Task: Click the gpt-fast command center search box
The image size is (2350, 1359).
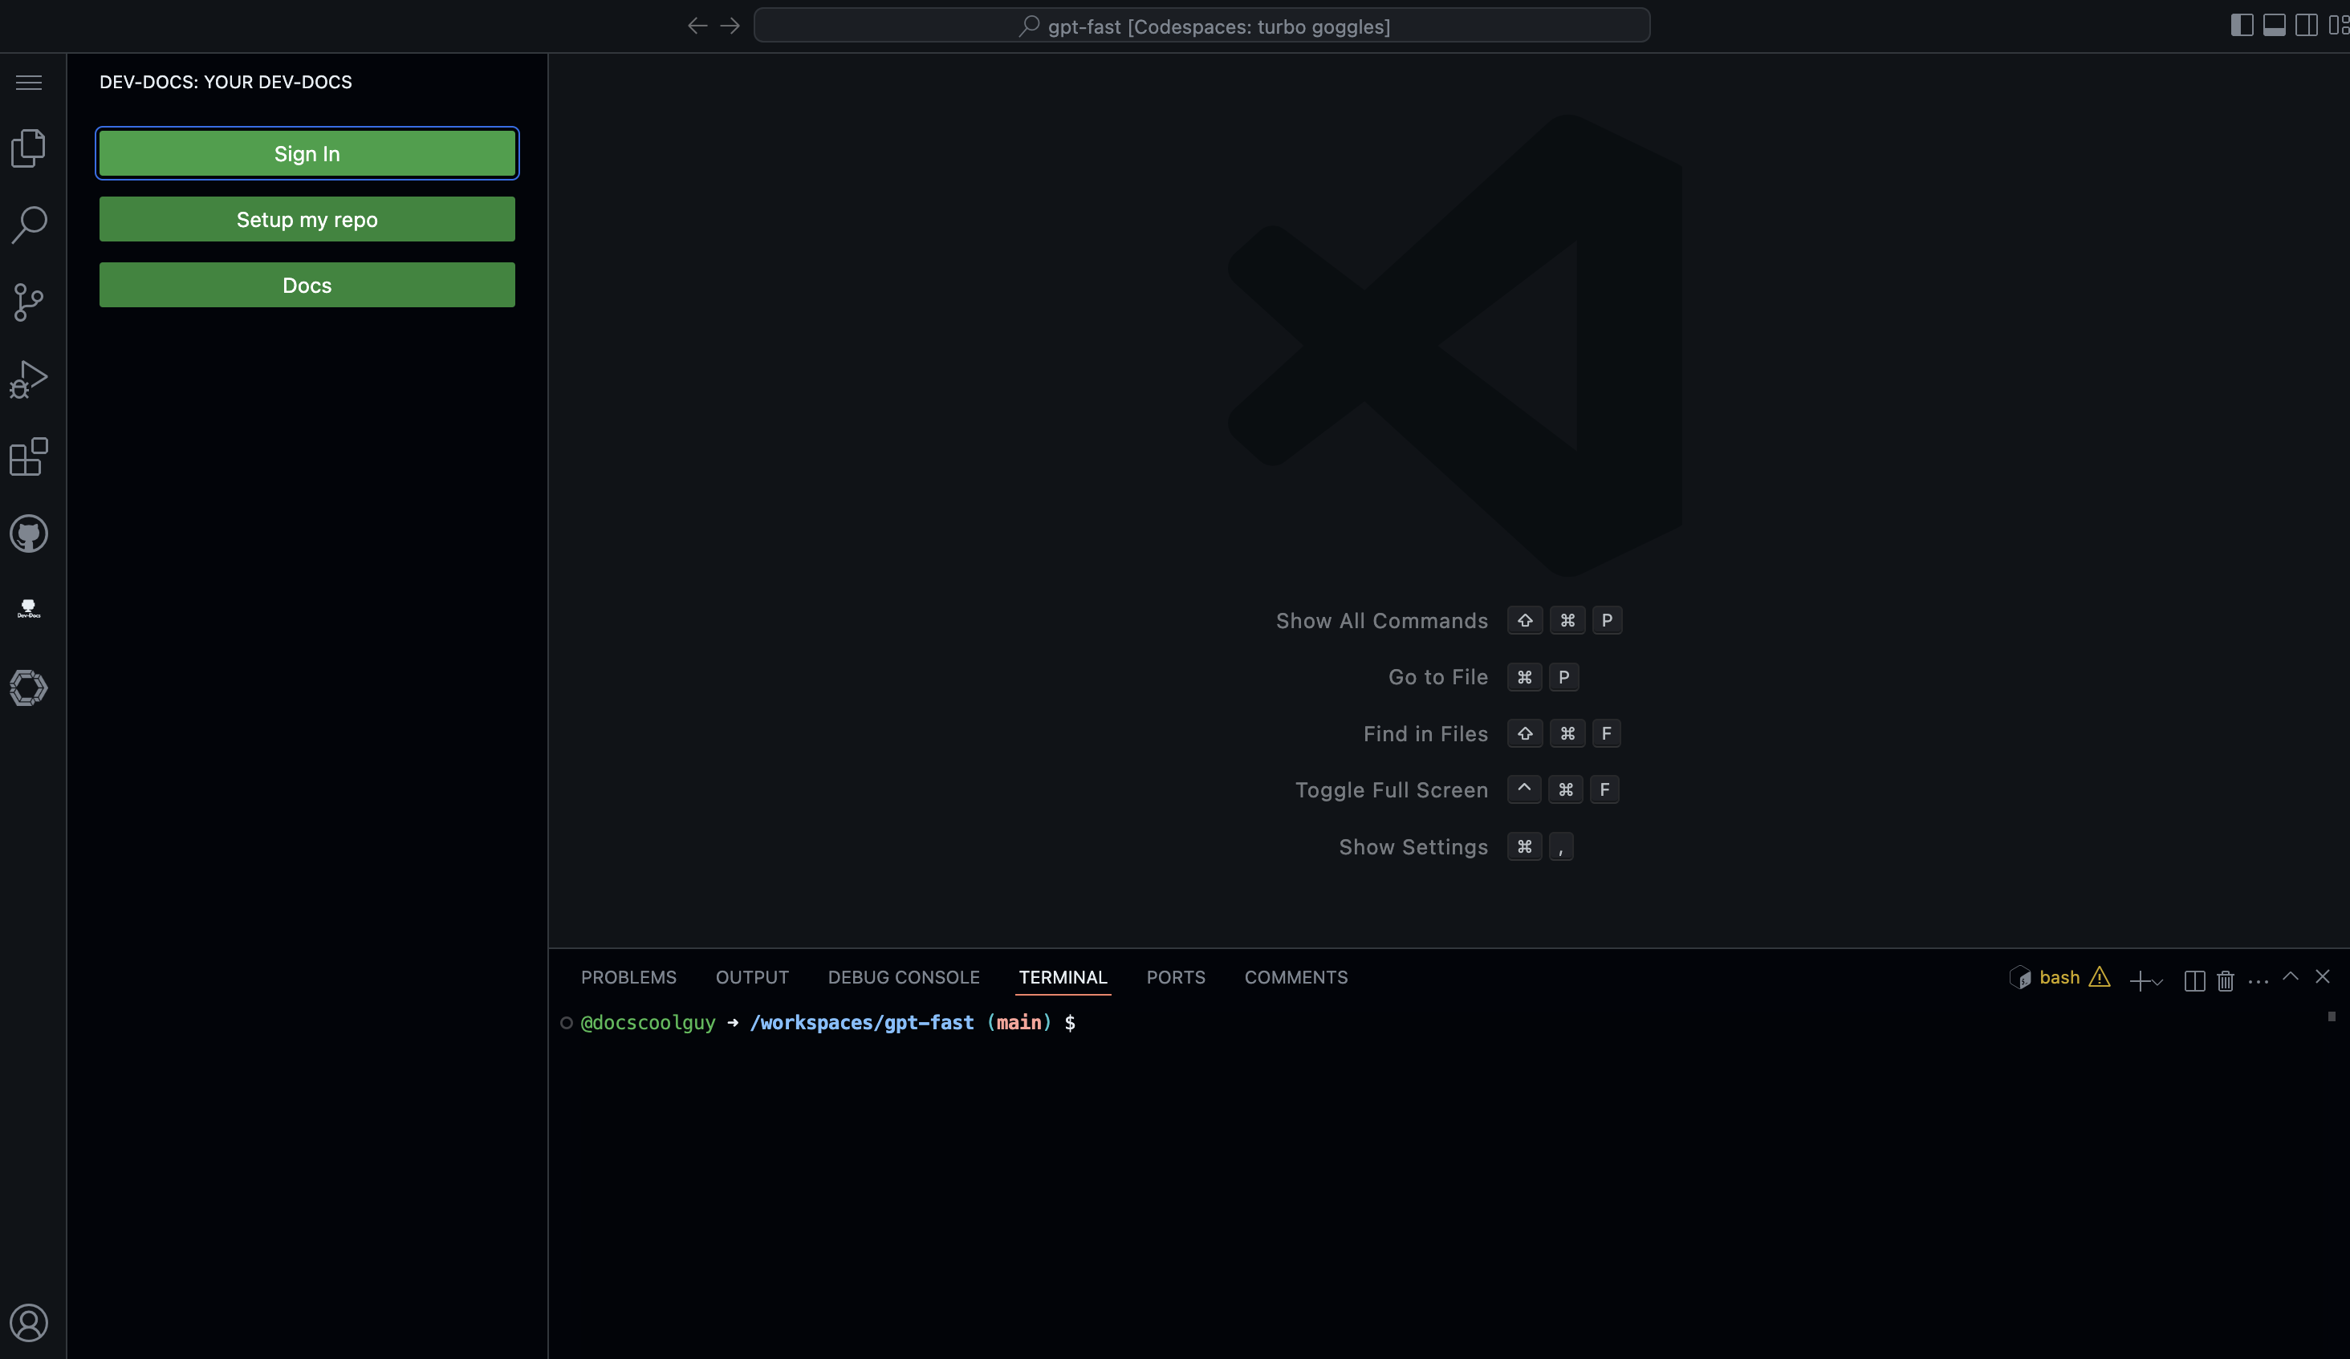Action: pos(1201,26)
